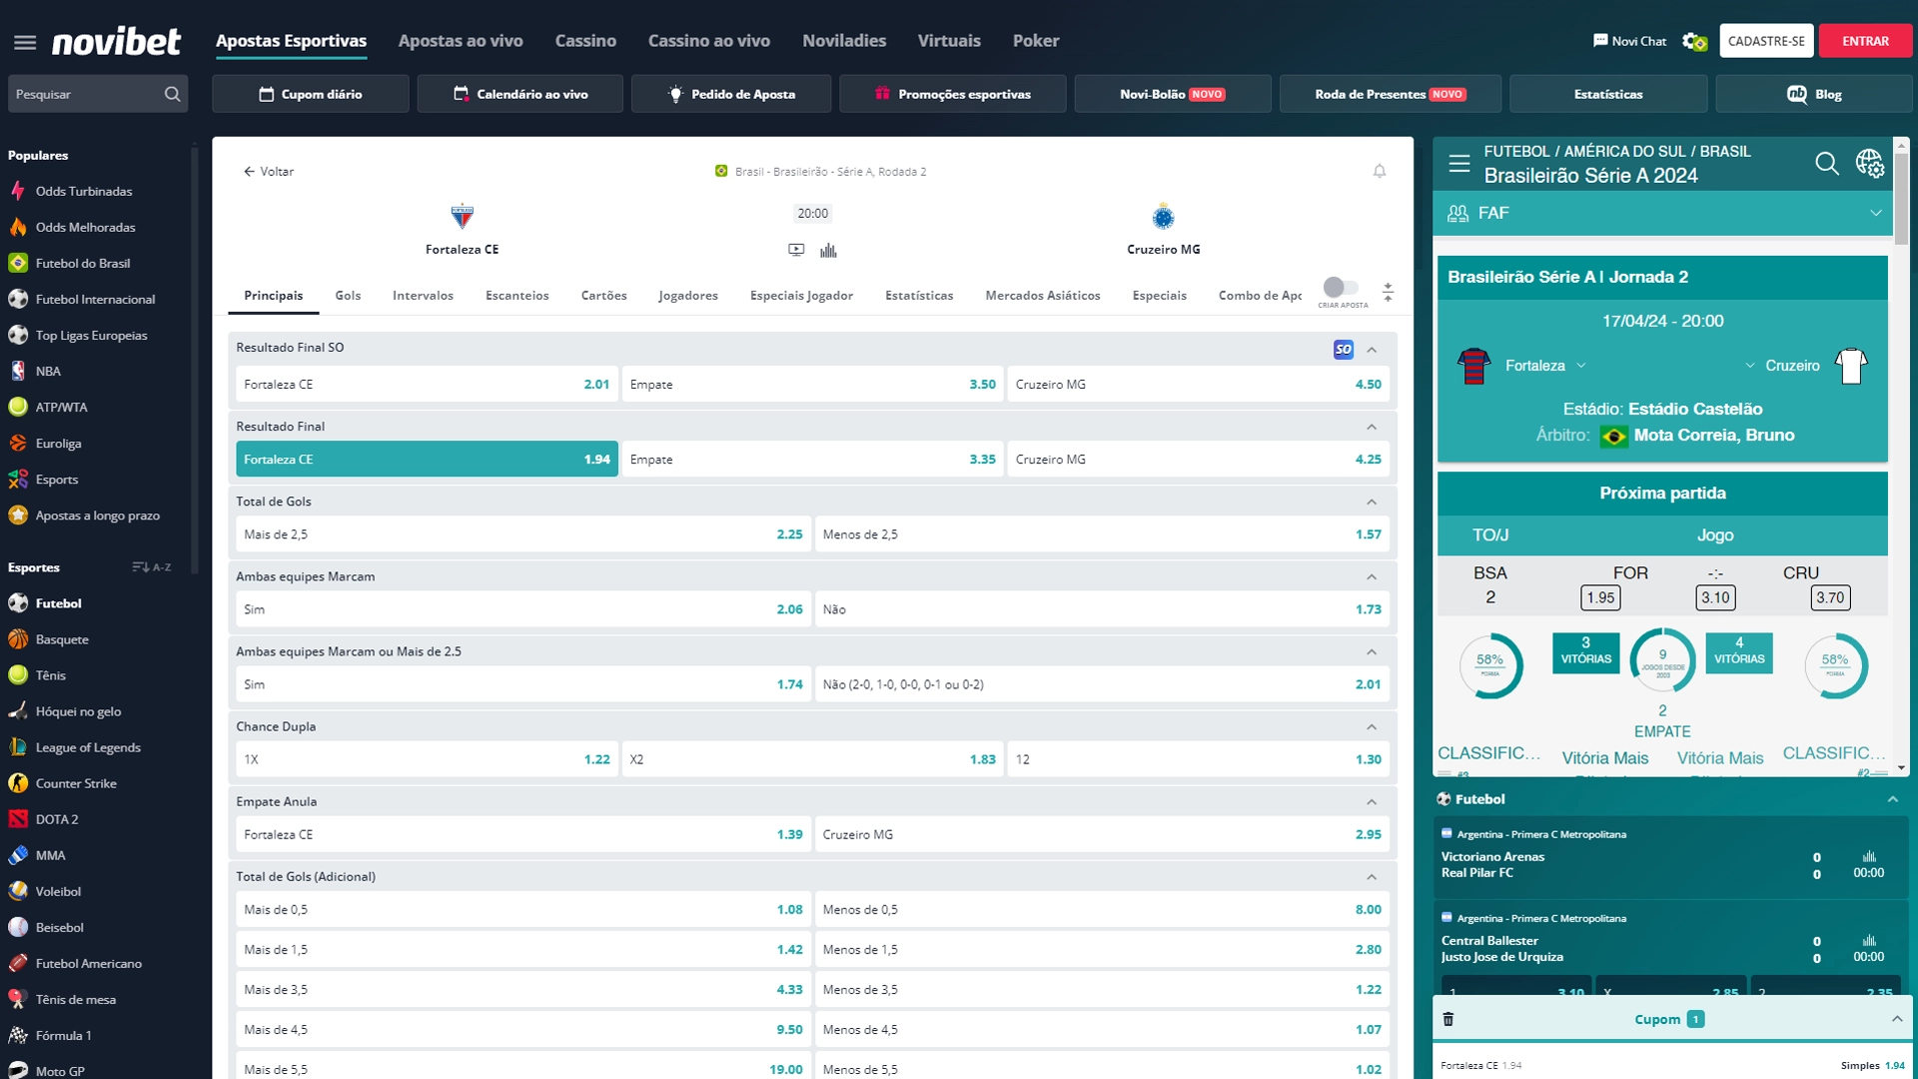The height and width of the screenshot is (1079, 1918).
Task: Open the live stream icon under match time
Action: 796,250
